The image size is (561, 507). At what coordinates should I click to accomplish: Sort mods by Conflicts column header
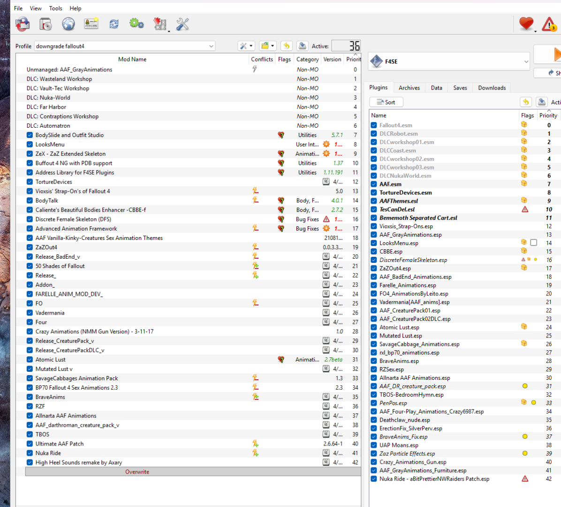click(x=262, y=60)
